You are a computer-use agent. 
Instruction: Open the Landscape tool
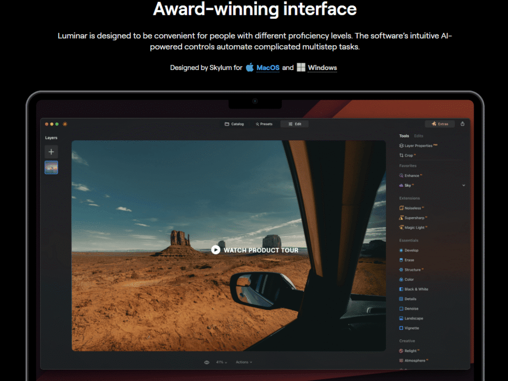click(x=411, y=318)
